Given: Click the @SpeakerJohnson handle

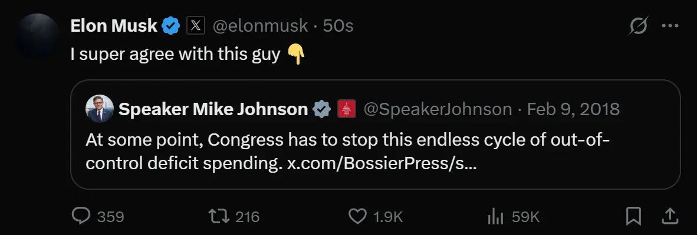Looking at the screenshot, I should pyautogui.click(x=438, y=109).
